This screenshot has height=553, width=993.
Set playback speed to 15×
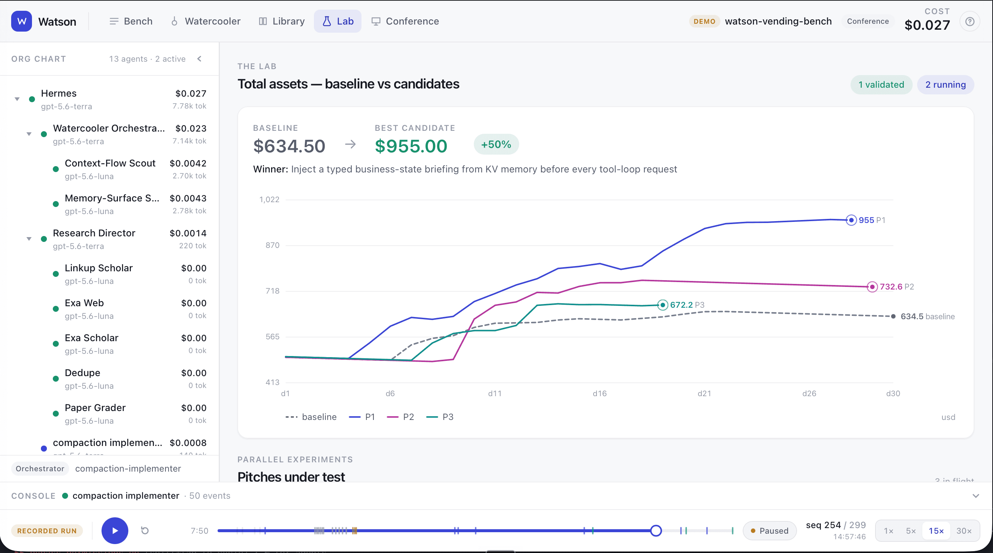click(936, 531)
